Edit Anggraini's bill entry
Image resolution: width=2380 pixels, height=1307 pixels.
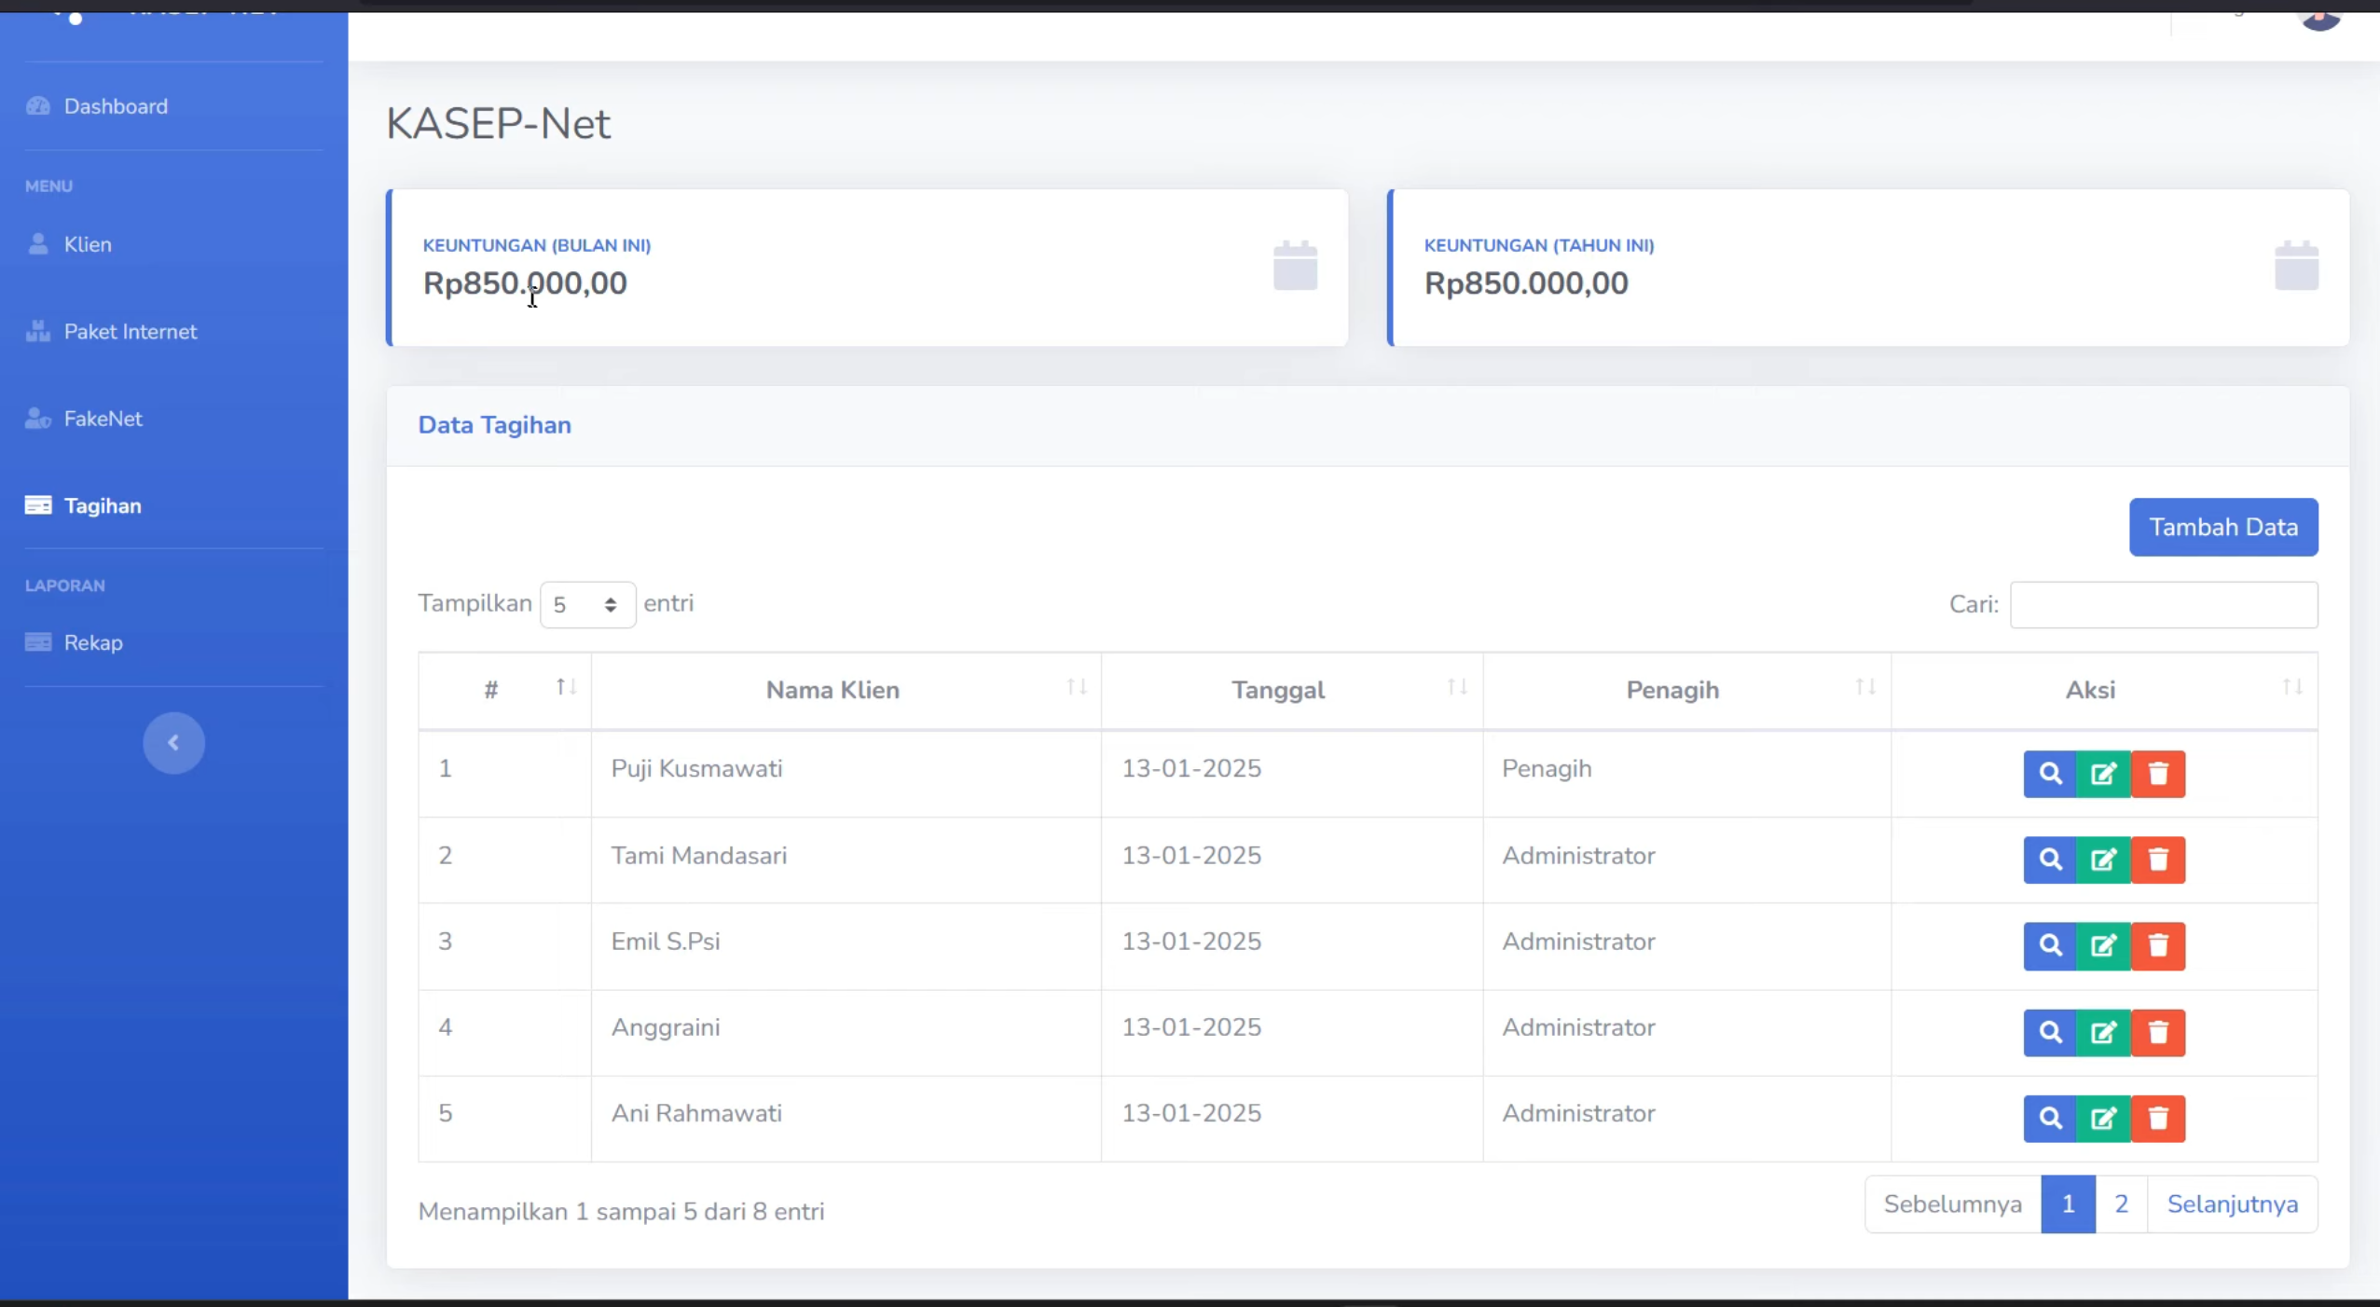tap(2103, 1032)
